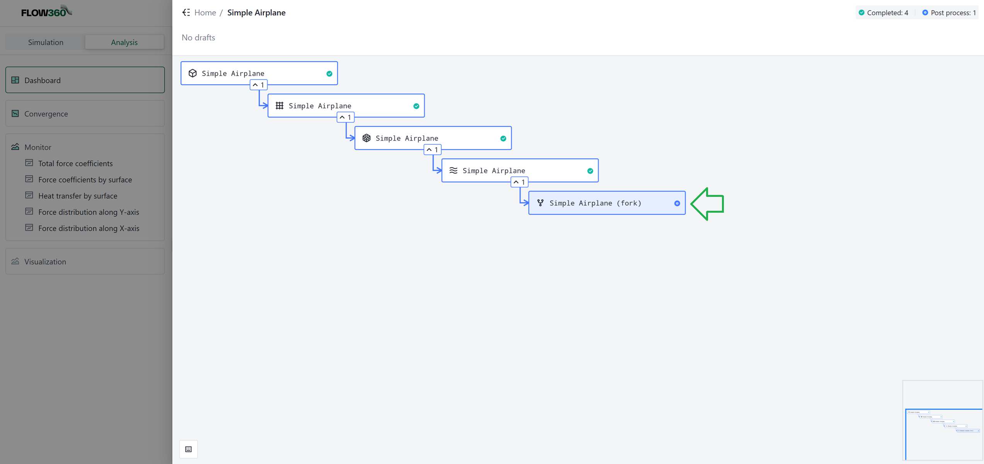The image size is (984, 464).
Task: Click icon beside Force distribution along Y-axis
Action: click(x=29, y=212)
